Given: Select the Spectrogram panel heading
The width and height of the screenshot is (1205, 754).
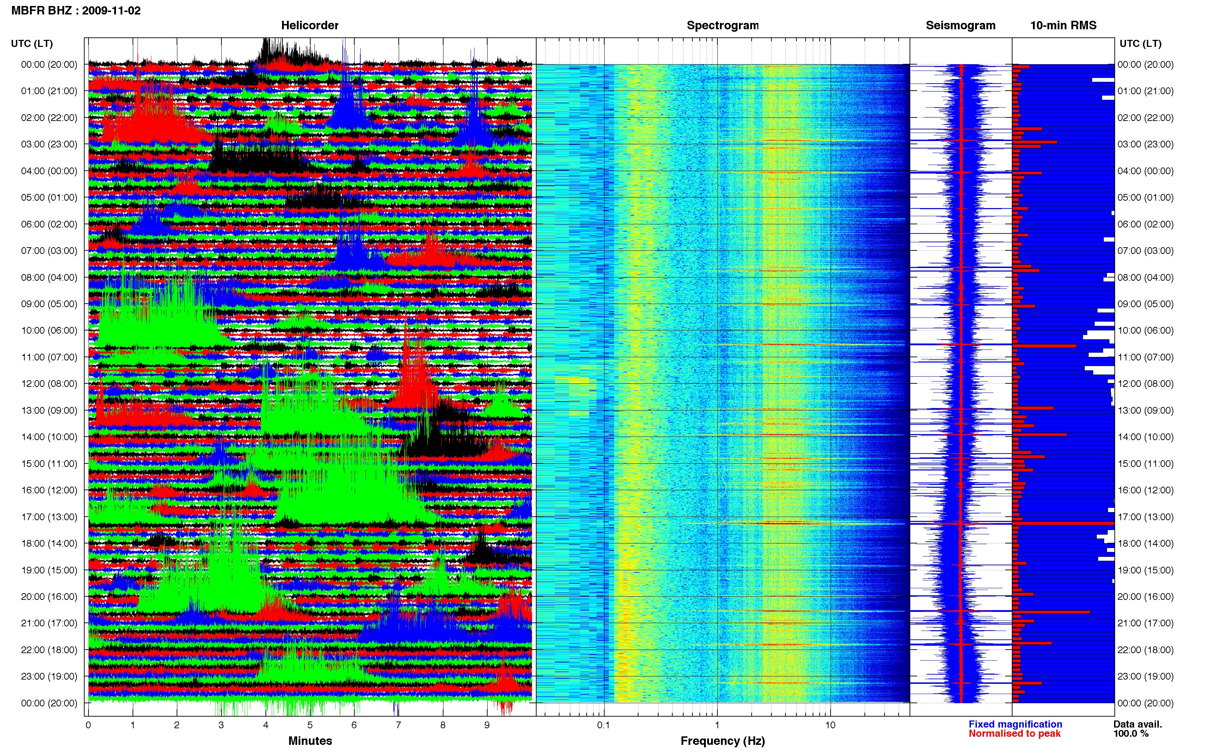Looking at the screenshot, I should click(x=722, y=25).
